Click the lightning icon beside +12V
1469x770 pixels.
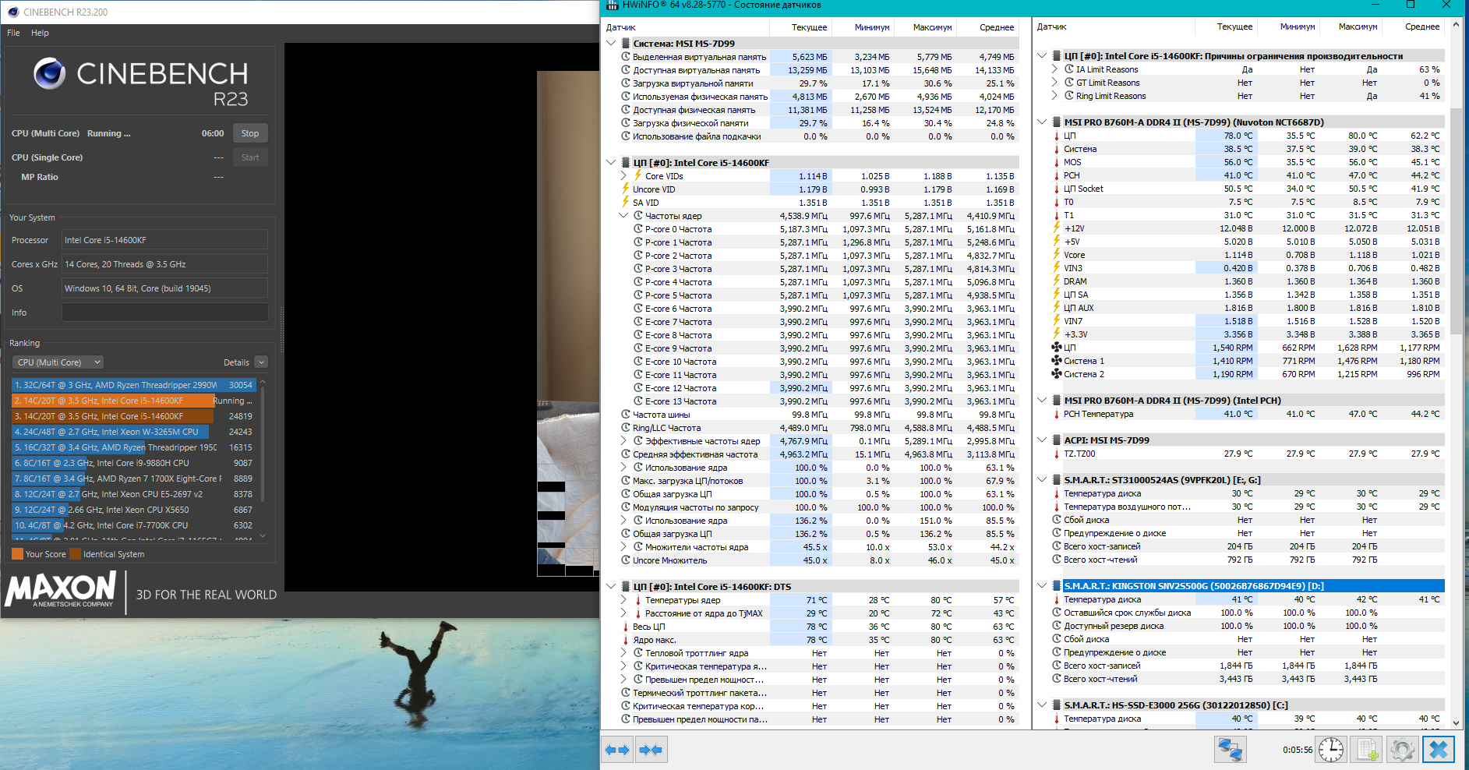pos(1057,228)
